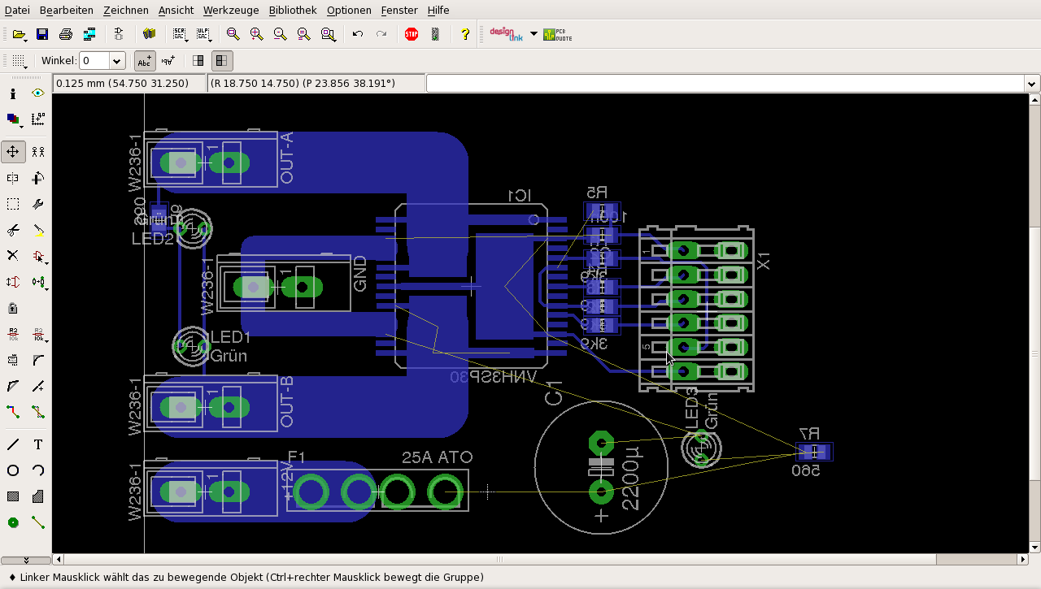Toggle the pressed split-view display button
1041x589 pixels.
224,61
